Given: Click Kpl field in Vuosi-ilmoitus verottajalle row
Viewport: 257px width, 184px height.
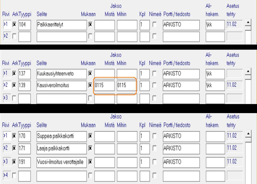Looking at the screenshot, I should tap(145, 162).
